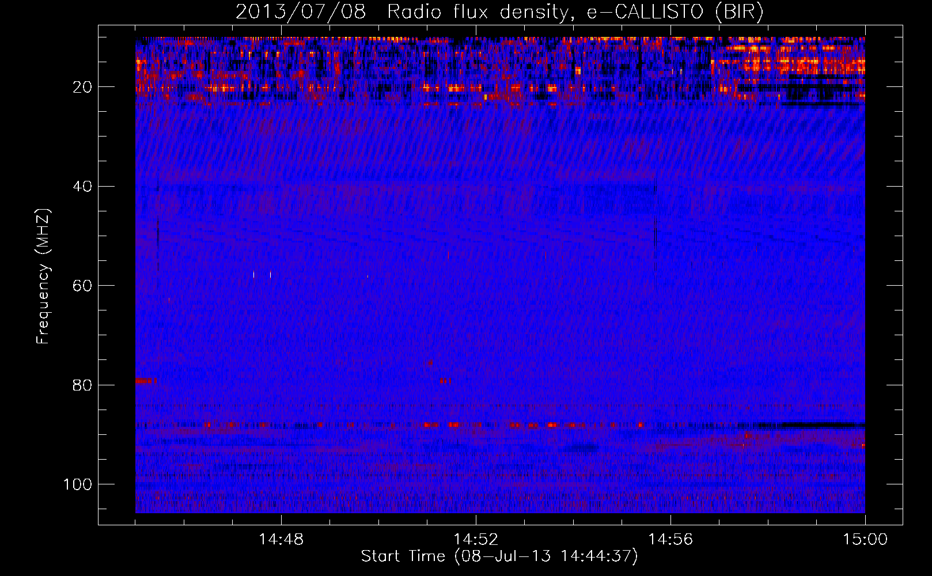Click the 14:52 time tick label

coord(476,540)
